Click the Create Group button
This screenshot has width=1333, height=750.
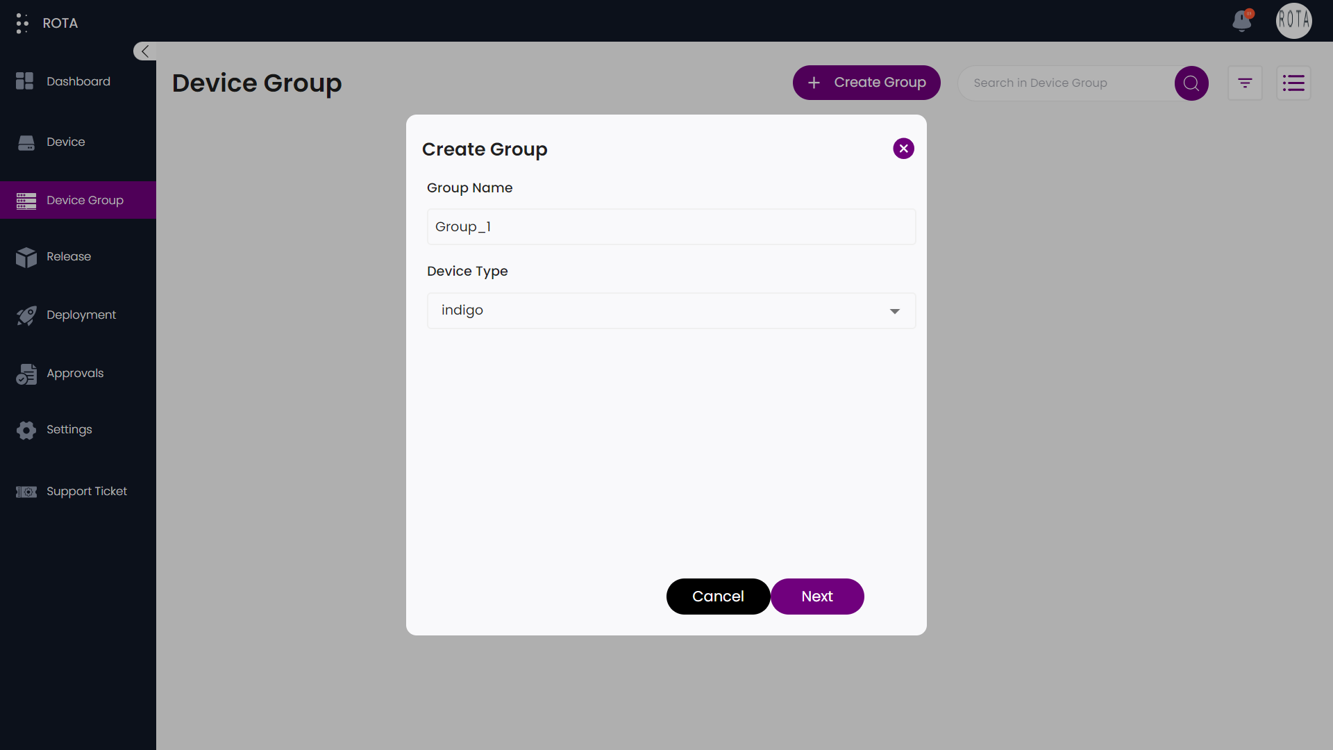click(x=866, y=83)
